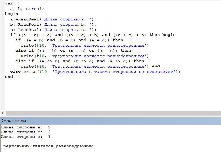
Task: Click the 'begin' keyword line
Action: point(11,14)
